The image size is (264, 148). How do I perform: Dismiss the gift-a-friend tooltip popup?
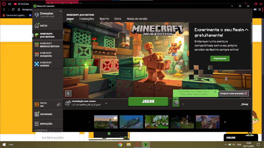[x=215, y=92]
